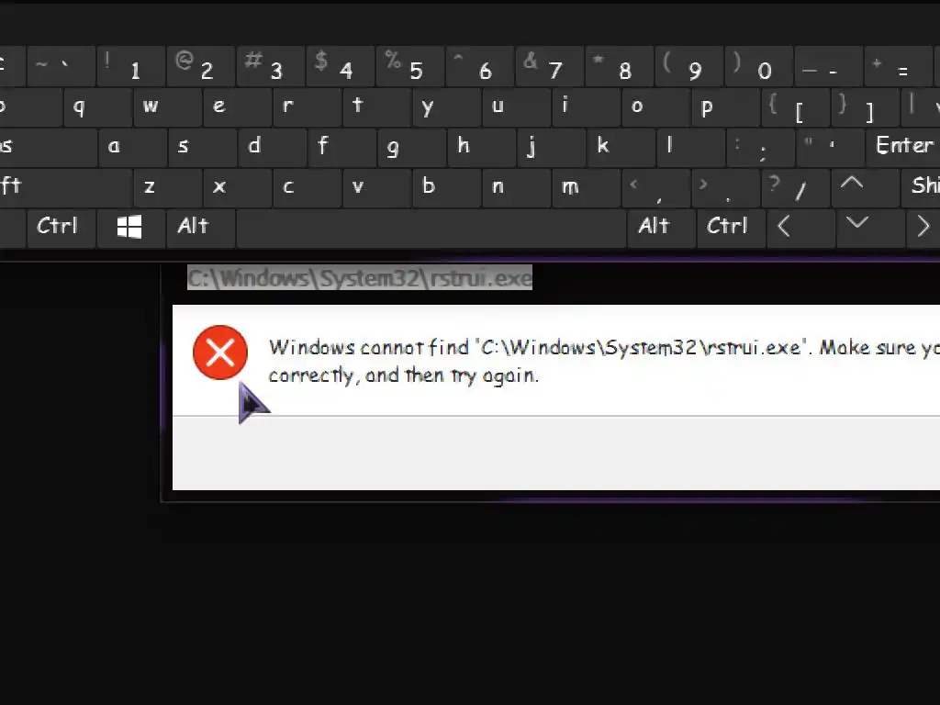Toggle the left Ctrl key

click(62, 228)
